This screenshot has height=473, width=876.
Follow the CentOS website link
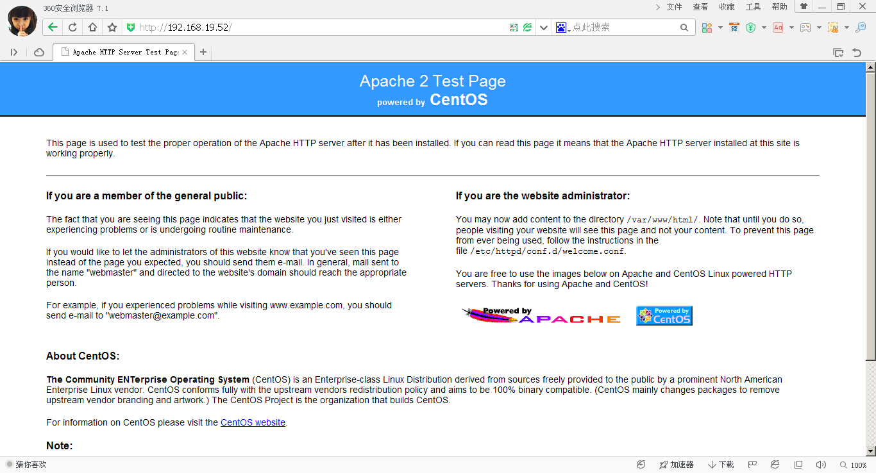tap(253, 422)
